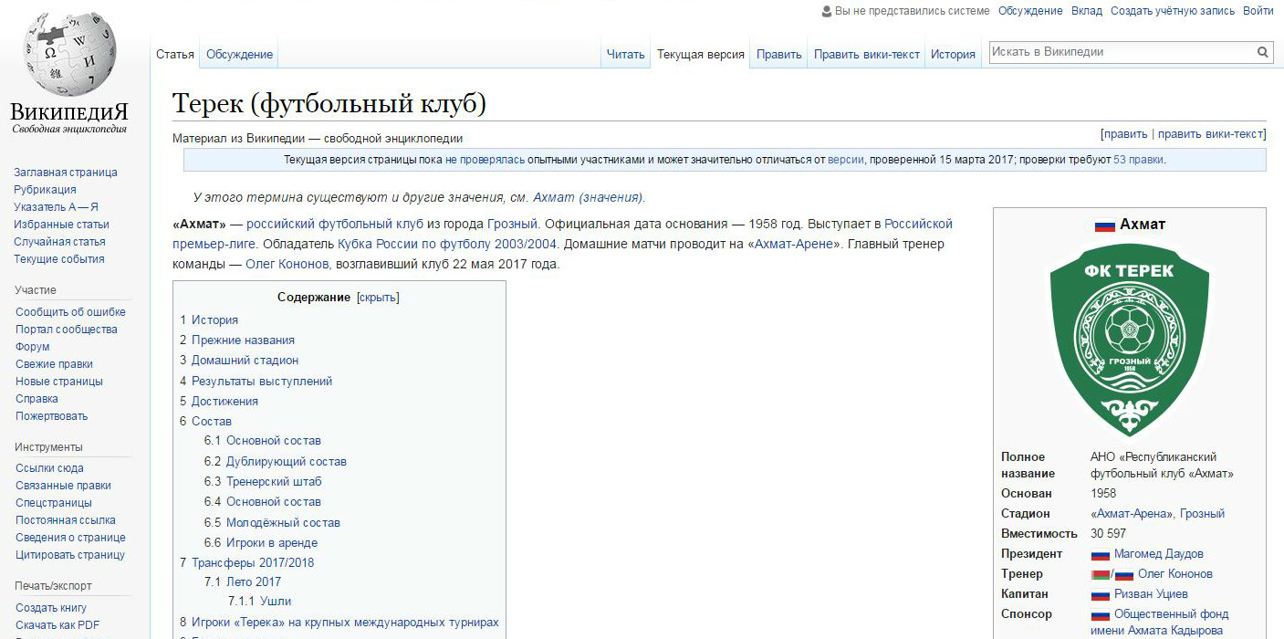Open Указатель А — Я in sidebar
This screenshot has height=639, width=1284.
tap(56, 207)
